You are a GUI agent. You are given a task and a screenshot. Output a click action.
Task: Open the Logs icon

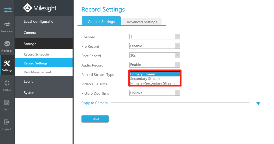7,103
